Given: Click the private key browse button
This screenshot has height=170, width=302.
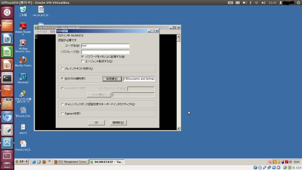Looking at the screenshot, I should point(112,79).
